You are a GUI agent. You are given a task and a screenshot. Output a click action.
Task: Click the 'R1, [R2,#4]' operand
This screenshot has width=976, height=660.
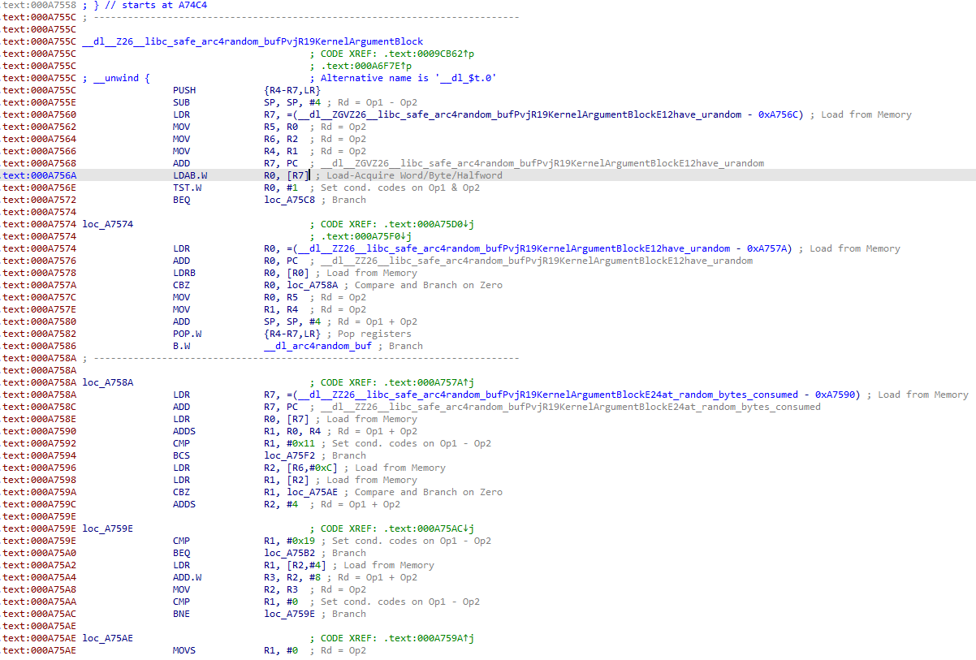tap(296, 565)
